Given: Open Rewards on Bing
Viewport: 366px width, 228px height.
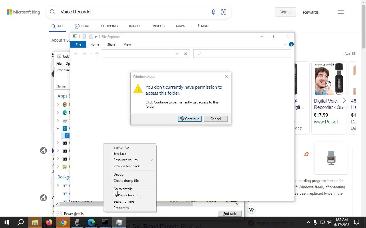Looking at the screenshot, I should click(x=311, y=12).
